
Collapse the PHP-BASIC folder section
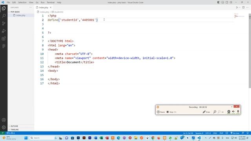[x=15, y=12]
